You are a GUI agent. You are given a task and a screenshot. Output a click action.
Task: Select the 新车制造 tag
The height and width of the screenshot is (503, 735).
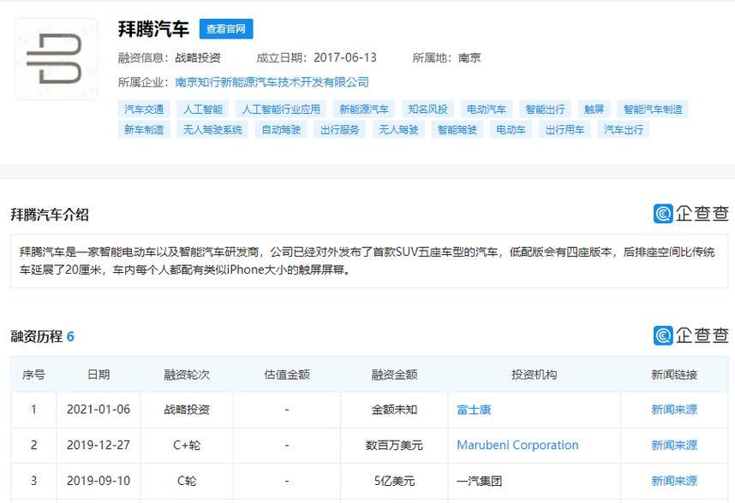(x=144, y=130)
